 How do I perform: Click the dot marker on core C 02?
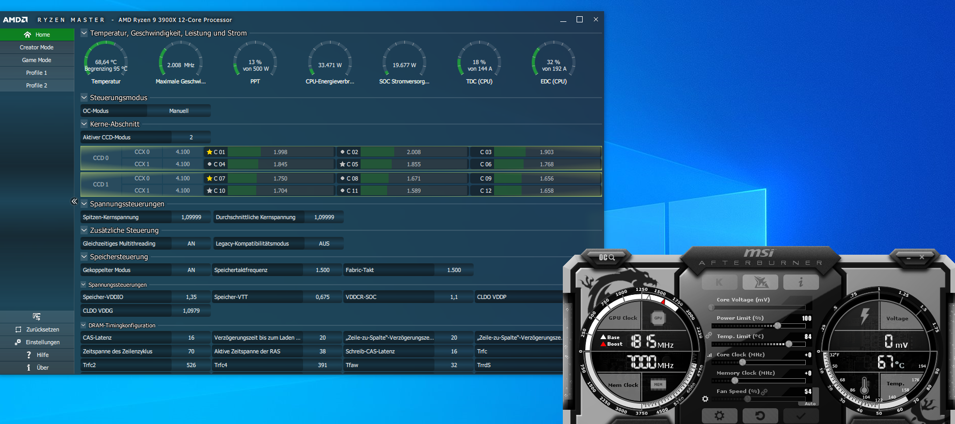[x=342, y=152]
